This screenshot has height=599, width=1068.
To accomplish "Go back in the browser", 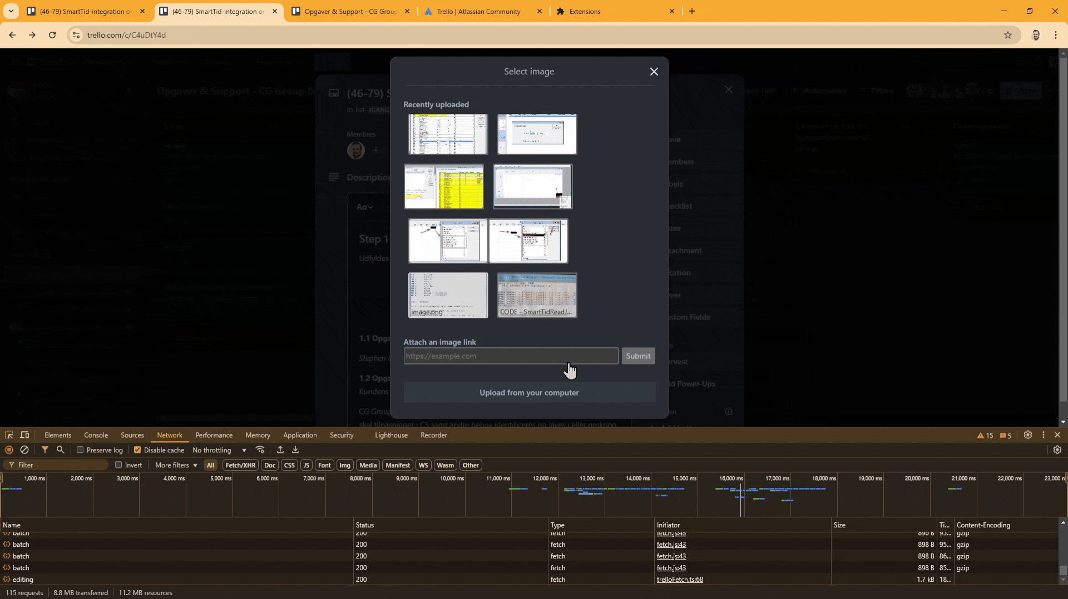I will click(x=12, y=35).
